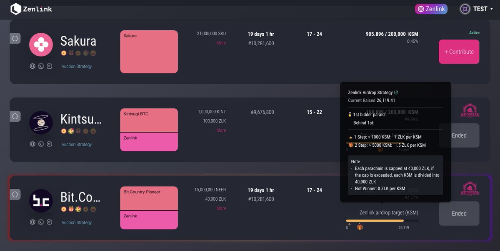Open Bit.Country's terminal console icon

tap(41, 222)
